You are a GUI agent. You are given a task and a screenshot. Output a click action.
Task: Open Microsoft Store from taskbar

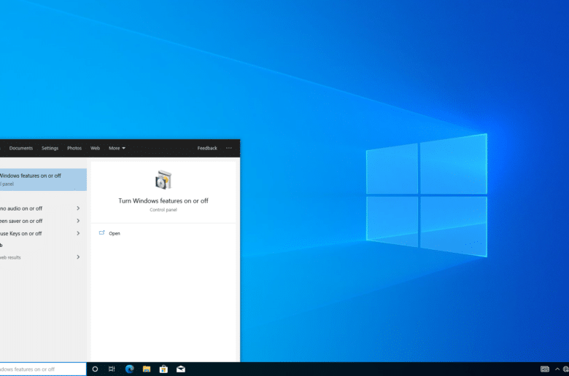[163, 369]
